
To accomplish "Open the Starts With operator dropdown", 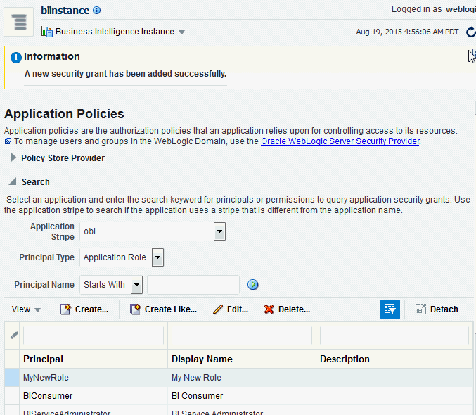I will point(136,285).
